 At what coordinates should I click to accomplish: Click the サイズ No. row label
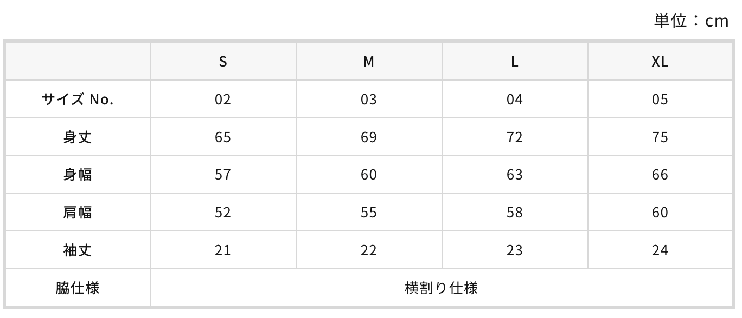coord(78,100)
